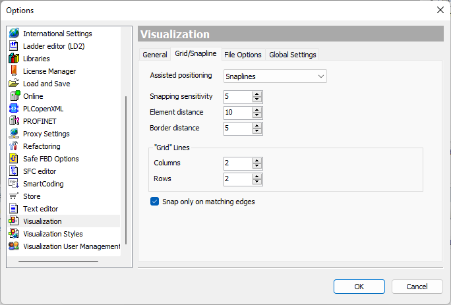Image resolution: width=451 pixels, height=305 pixels.
Task: Open the Global Settings tab
Action: pyautogui.click(x=293, y=55)
